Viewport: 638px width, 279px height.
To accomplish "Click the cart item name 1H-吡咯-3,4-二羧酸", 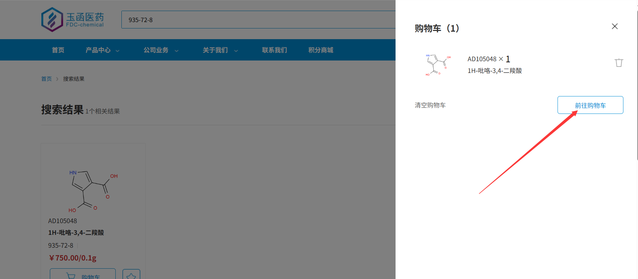I will [x=495, y=70].
